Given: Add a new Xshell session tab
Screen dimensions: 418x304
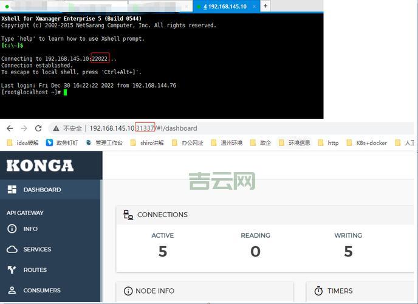Looking at the screenshot, I should [x=266, y=5].
